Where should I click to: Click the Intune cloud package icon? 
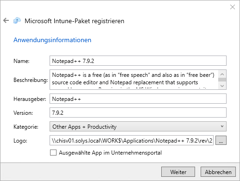point(17,20)
